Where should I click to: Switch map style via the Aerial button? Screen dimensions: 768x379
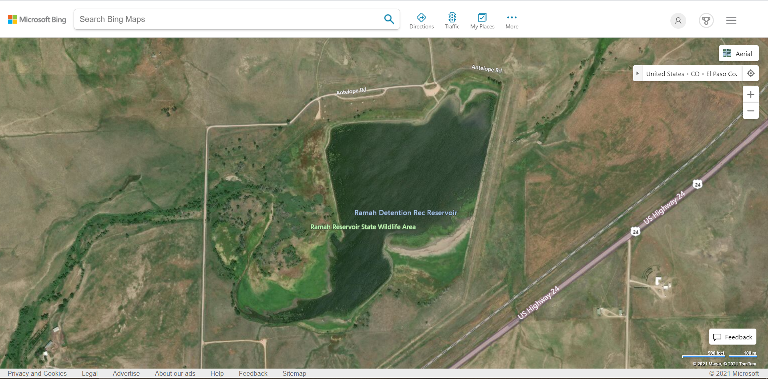point(738,54)
